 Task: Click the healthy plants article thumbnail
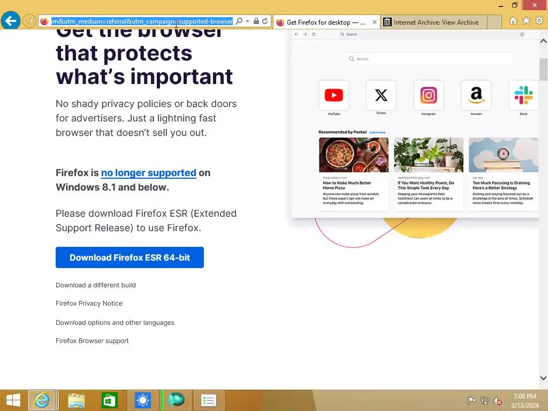point(429,155)
